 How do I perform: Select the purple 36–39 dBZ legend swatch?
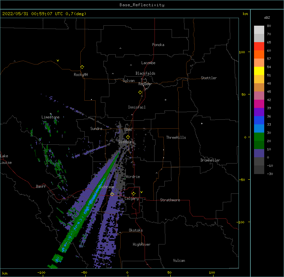tap(259, 112)
